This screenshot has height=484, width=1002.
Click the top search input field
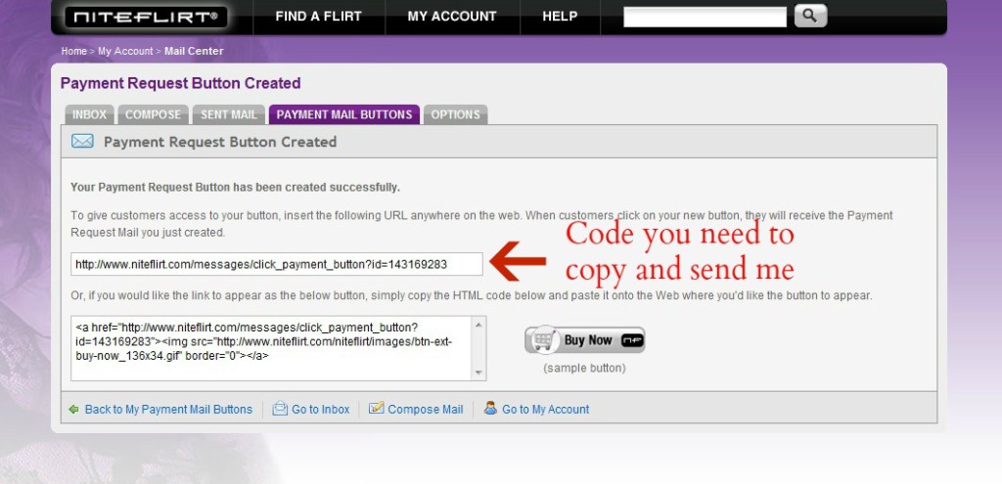point(705,18)
